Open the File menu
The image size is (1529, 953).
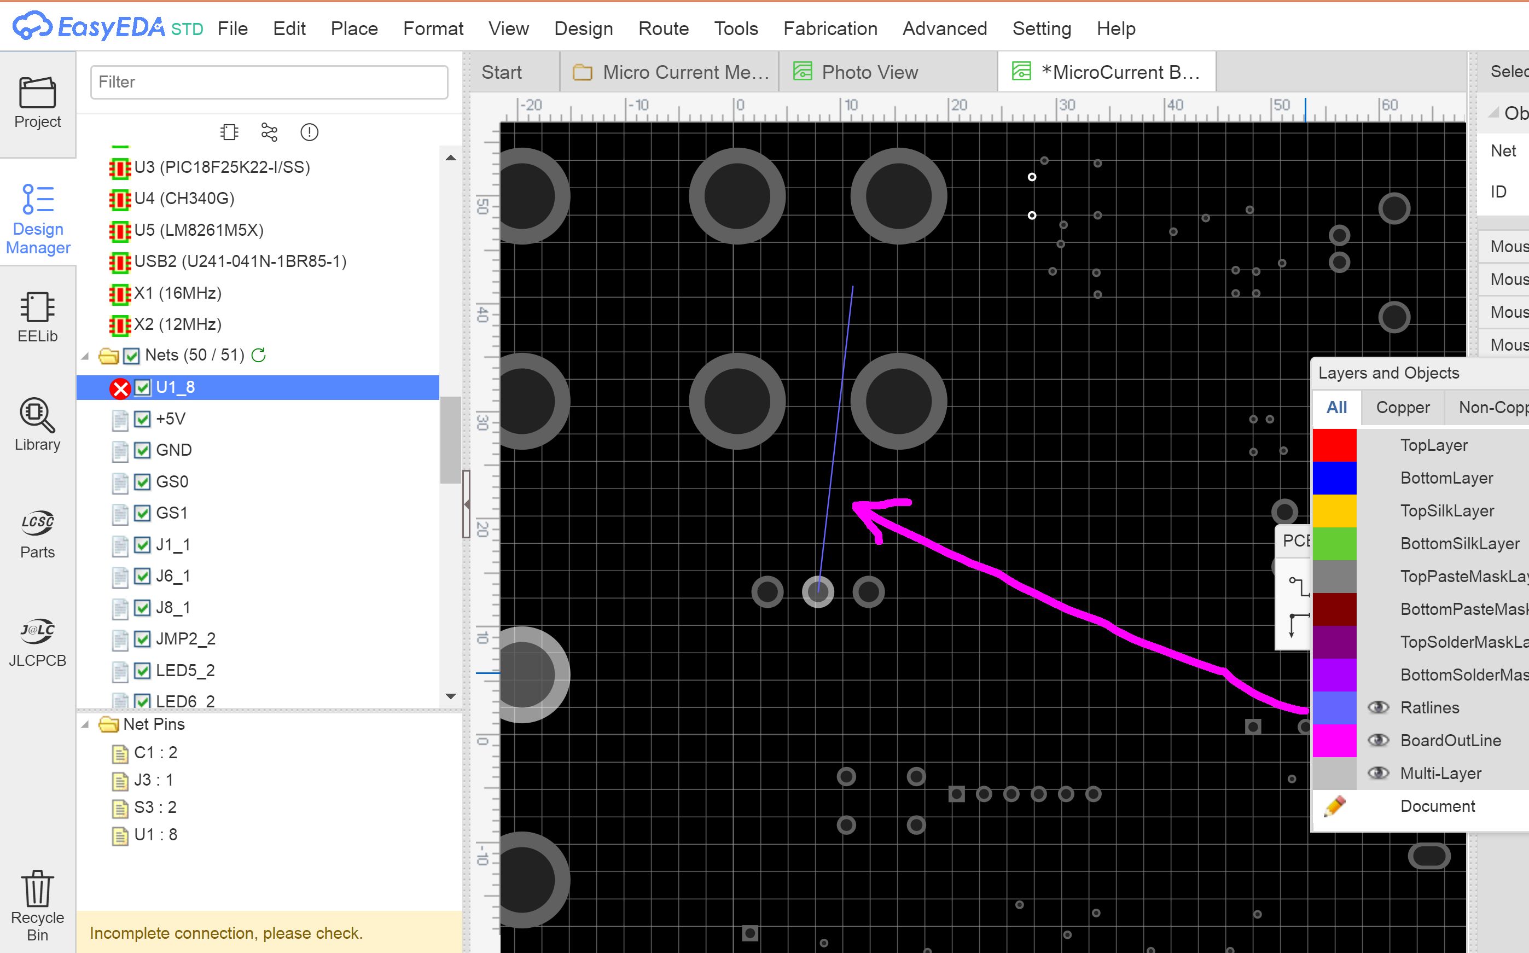pos(232,28)
